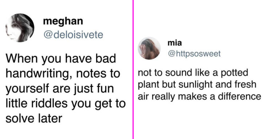266x139 pixels.
Task: Click the line 'not to sound like a potted'
Action: [x=193, y=73]
